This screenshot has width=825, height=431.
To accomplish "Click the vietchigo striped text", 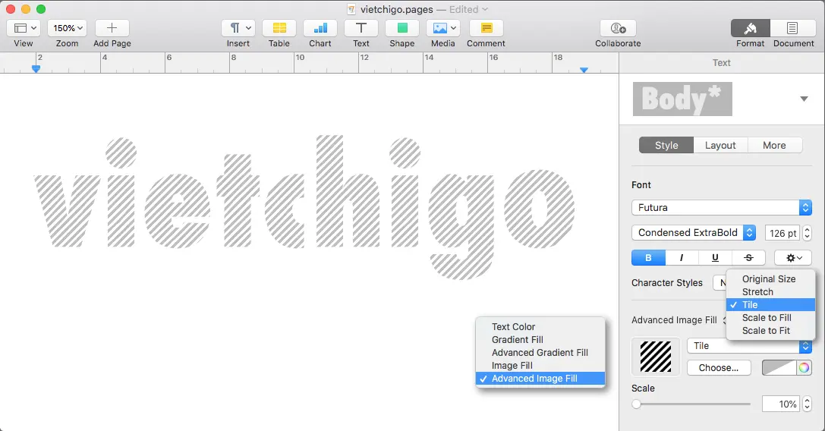I will 304,207.
